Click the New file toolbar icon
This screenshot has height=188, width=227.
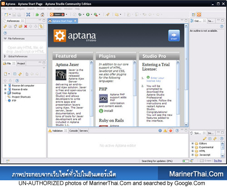(6, 15)
